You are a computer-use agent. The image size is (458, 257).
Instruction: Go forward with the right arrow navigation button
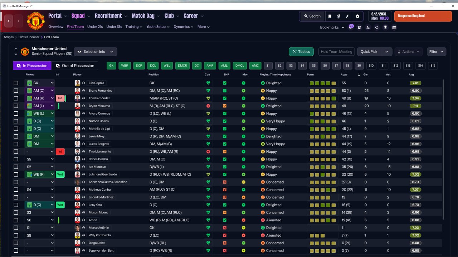pyautogui.click(x=18, y=21)
